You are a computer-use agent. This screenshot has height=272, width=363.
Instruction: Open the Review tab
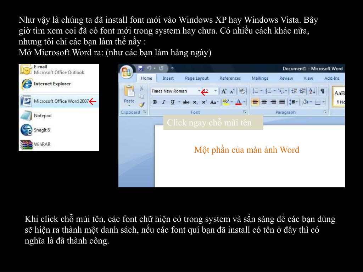click(x=286, y=78)
